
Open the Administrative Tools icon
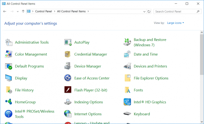(9, 42)
